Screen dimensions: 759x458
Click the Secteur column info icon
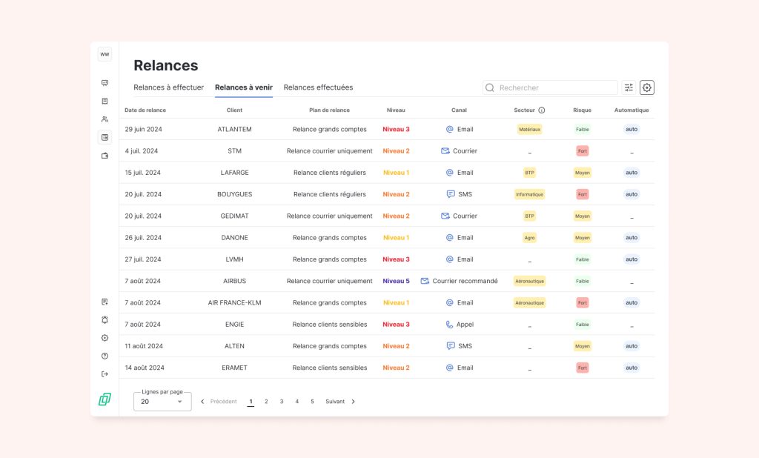pyautogui.click(x=542, y=110)
